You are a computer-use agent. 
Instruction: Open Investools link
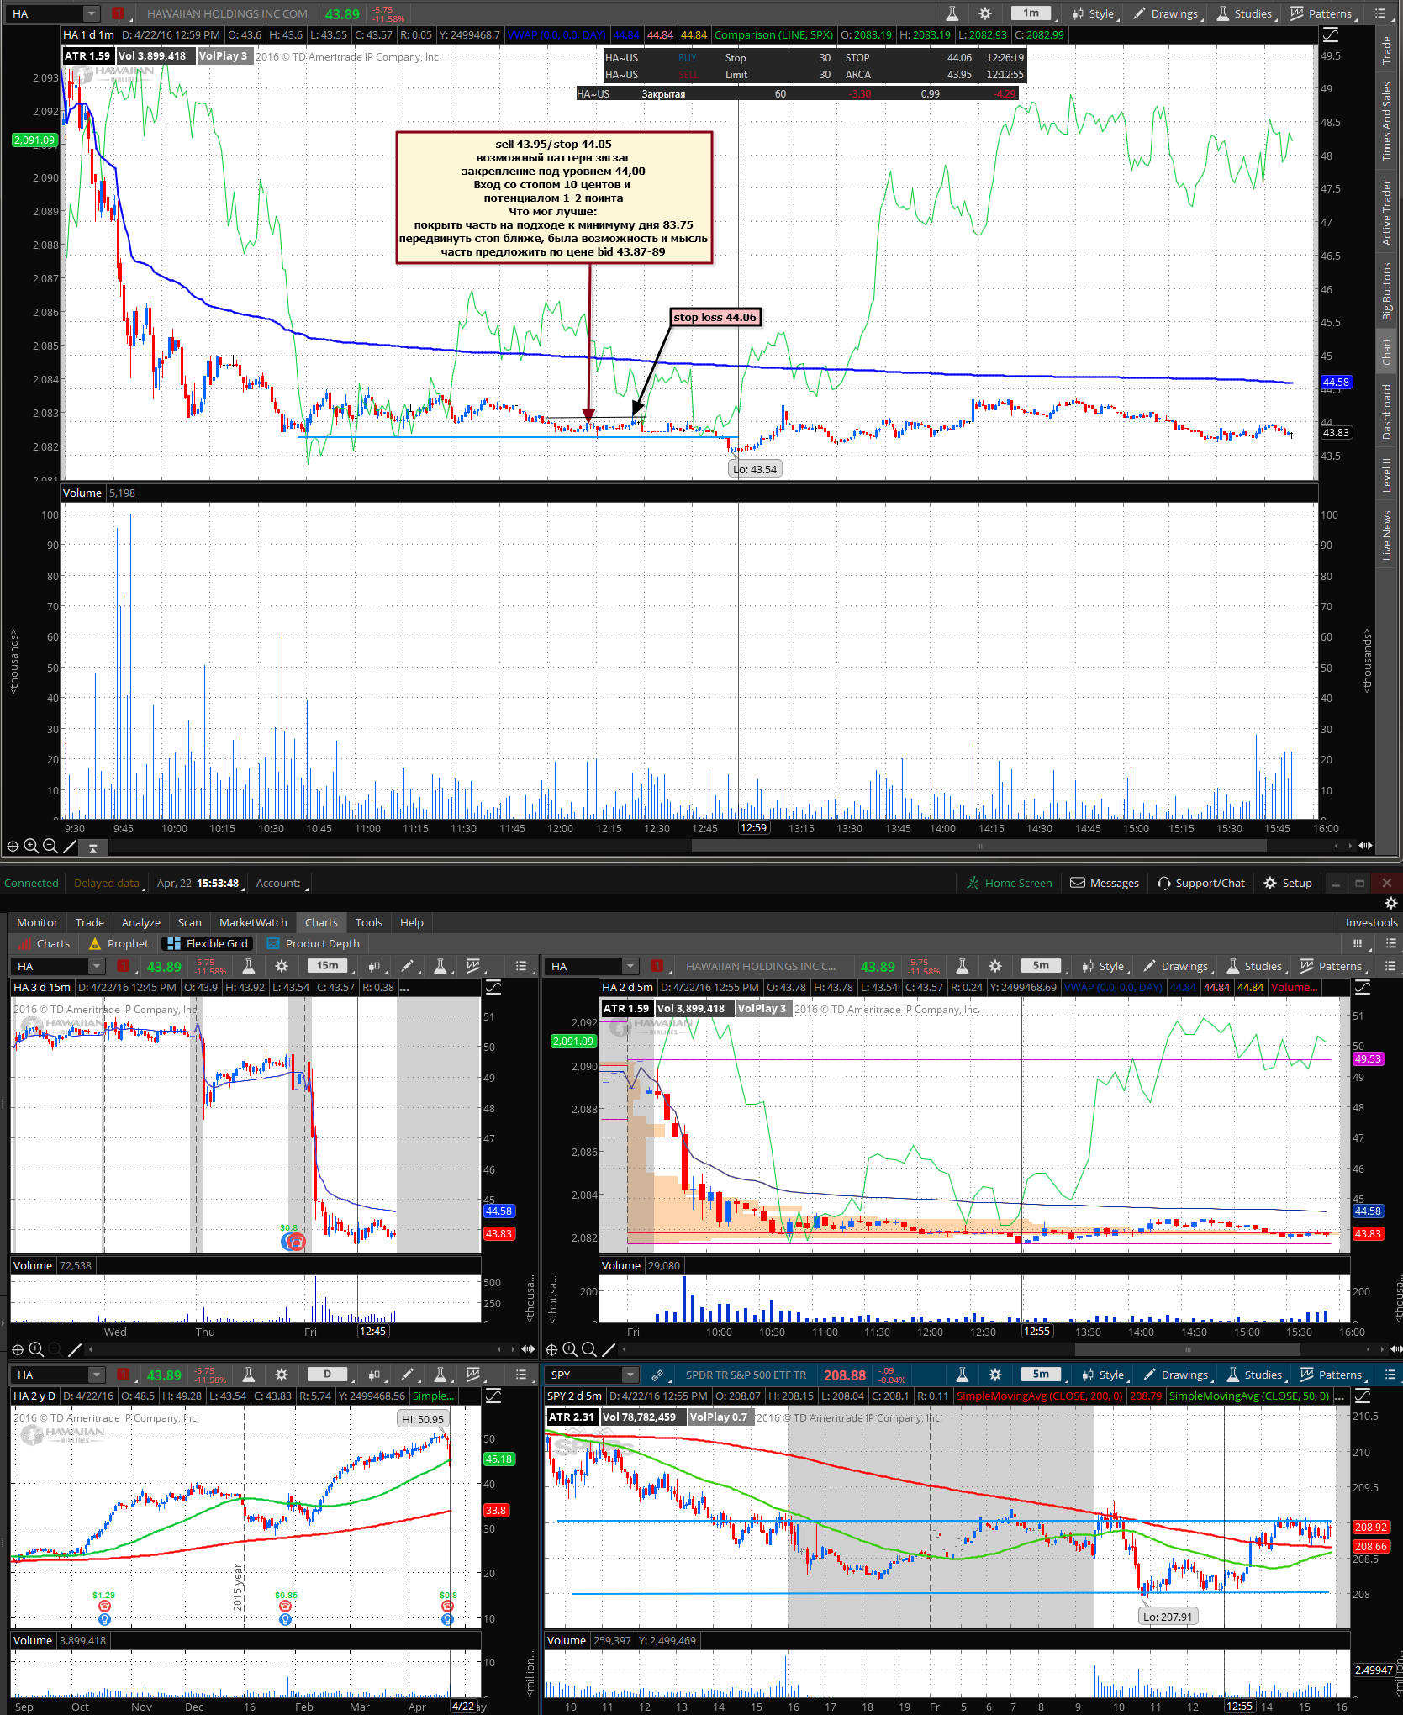point(1371,922)
